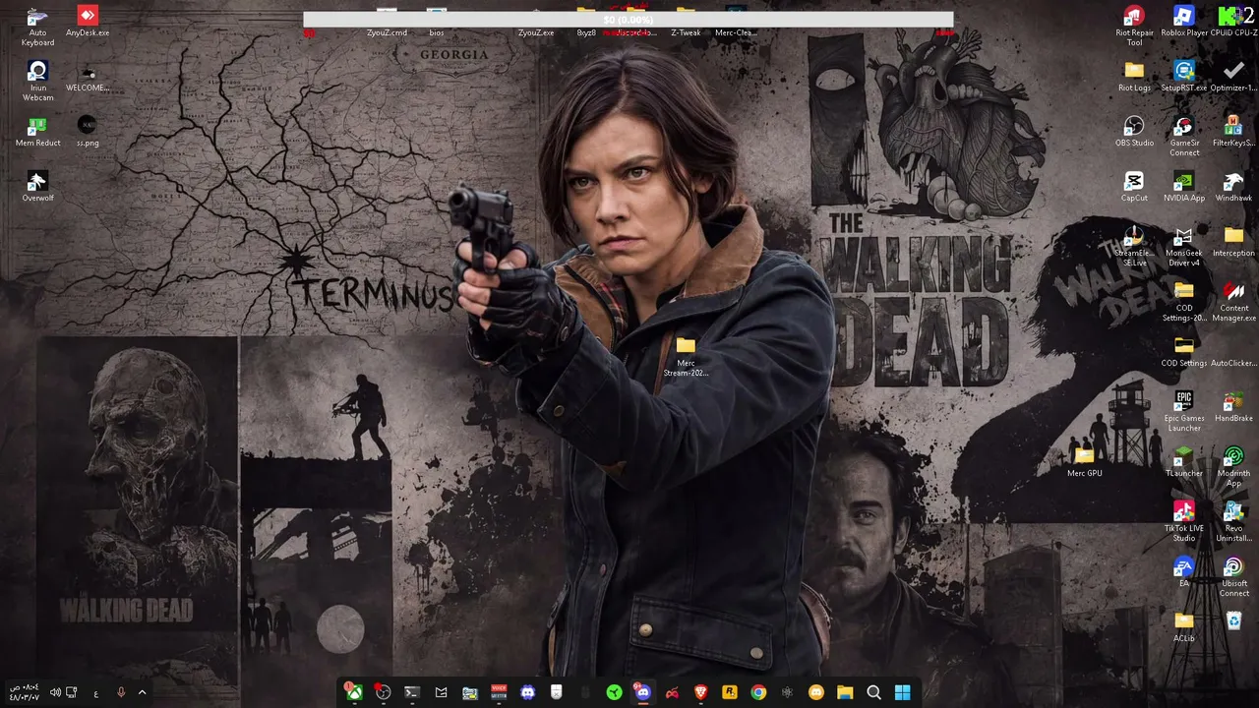Open the terminal from the taskbar
This screenshot has width=1259, height=708.
412,692
